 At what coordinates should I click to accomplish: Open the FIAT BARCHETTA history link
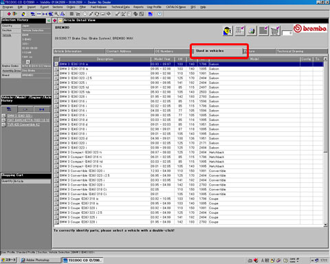pos(28,120)
